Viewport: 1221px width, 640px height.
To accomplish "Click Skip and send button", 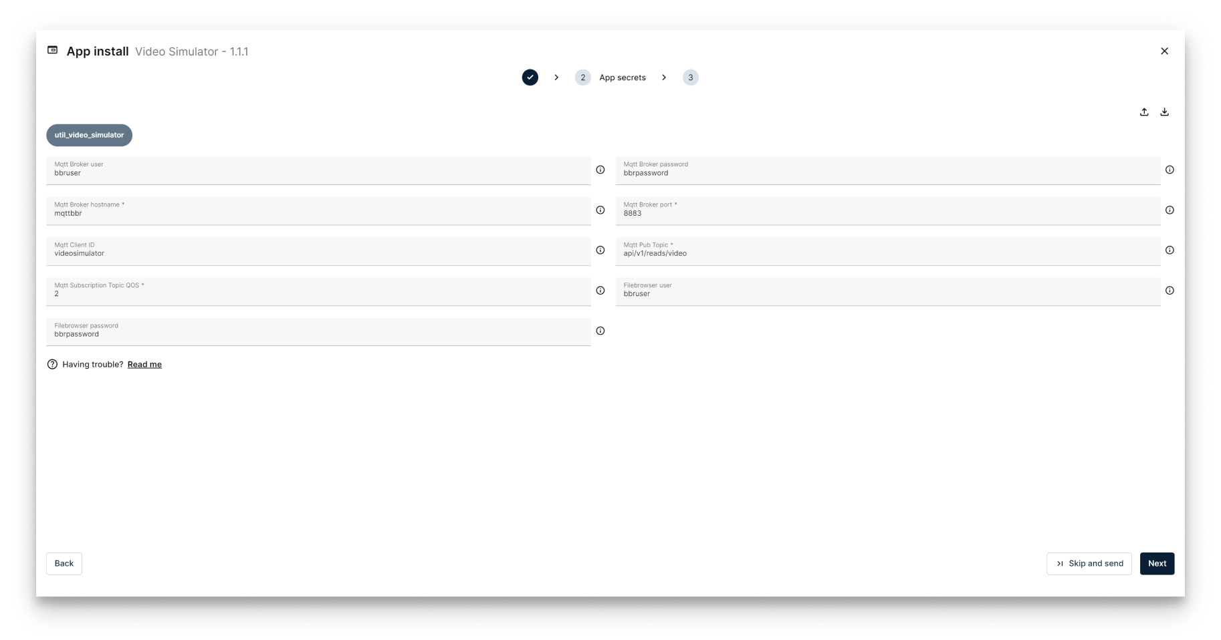I will pos(1089,564).
